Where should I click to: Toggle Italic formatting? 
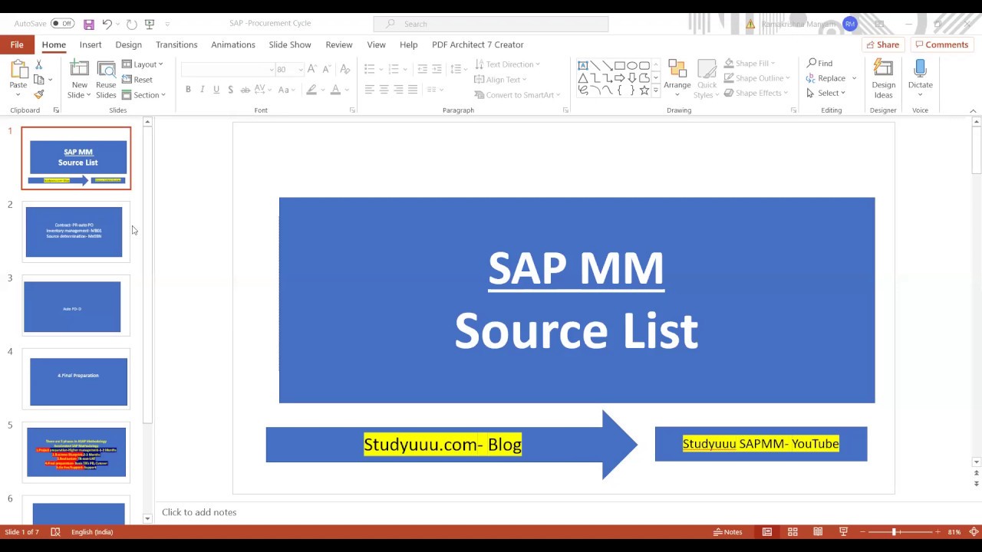tap(203, 90)
